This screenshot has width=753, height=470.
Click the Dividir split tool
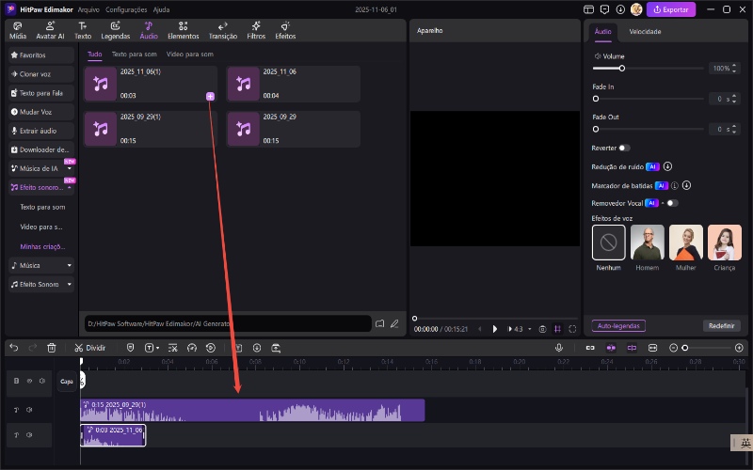(x=89, y=347)
